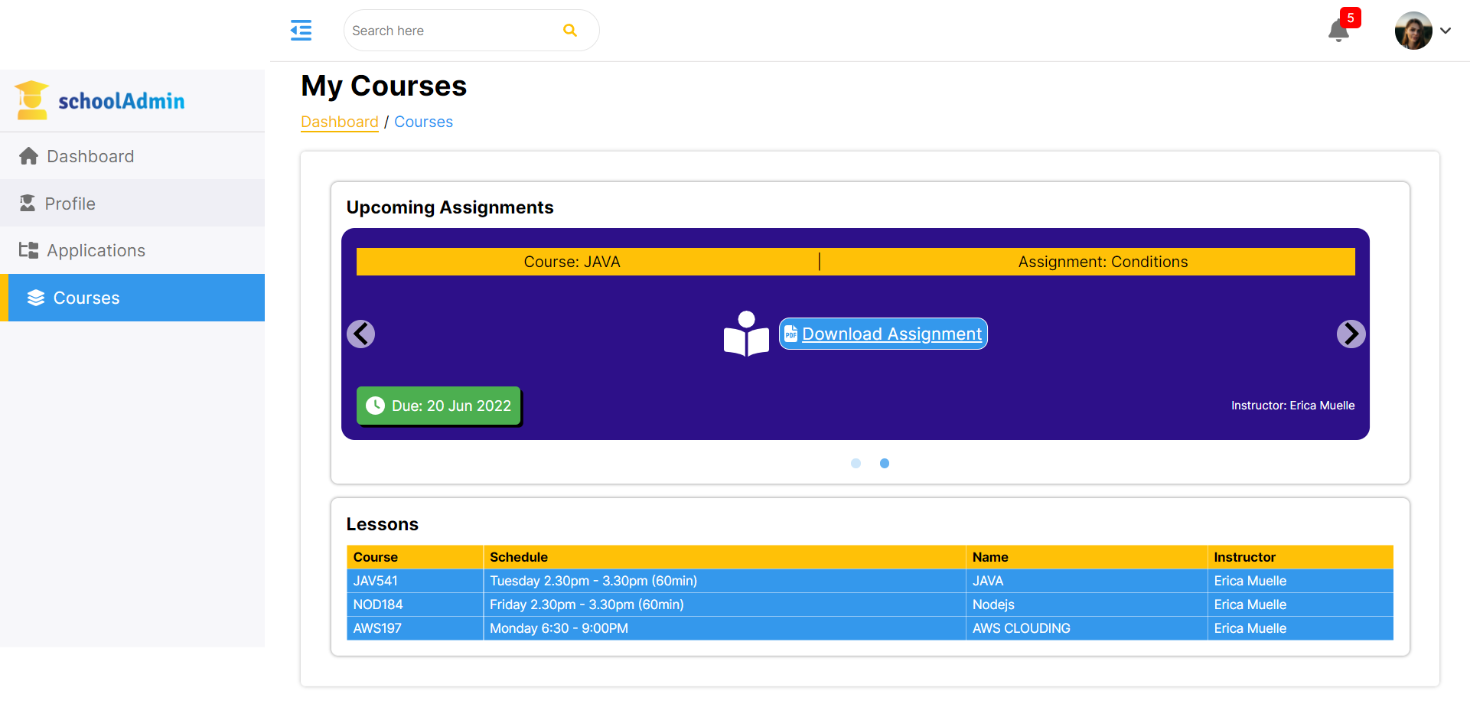Click the clock icon on the due date badge
Screen dimensions: 1470x717
coord(375,406)
